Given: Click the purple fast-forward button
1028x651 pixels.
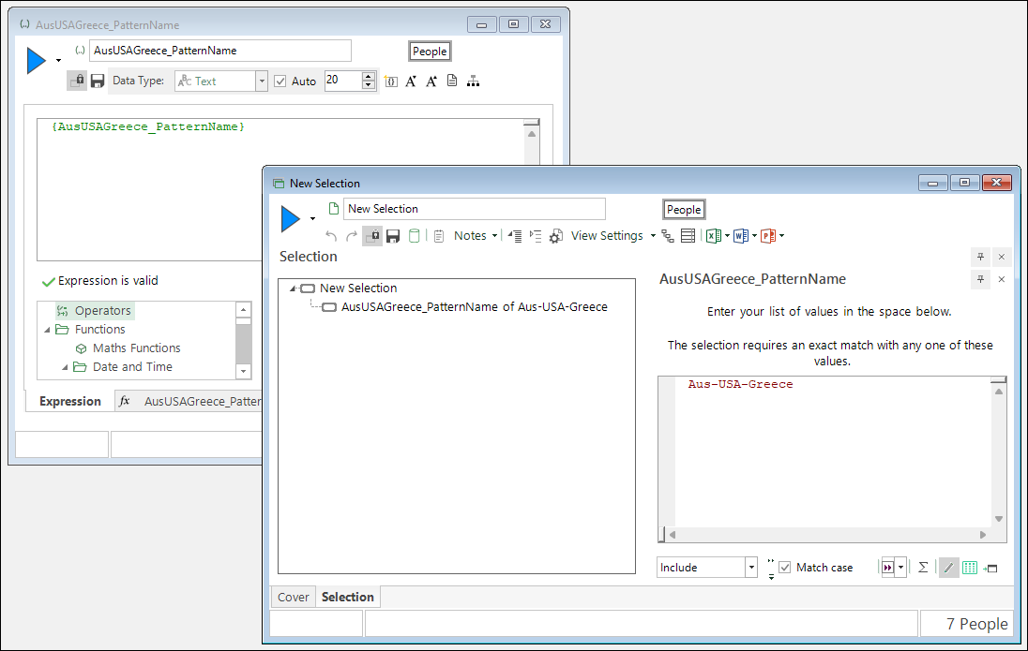Looking at the screenshot, I should click(887, 568).
